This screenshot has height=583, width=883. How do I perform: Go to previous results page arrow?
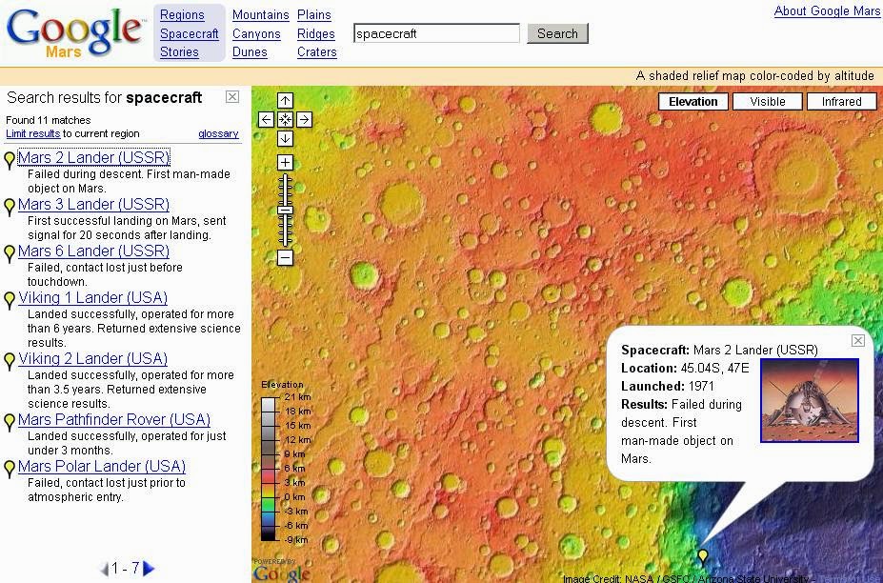click(104, 569)
